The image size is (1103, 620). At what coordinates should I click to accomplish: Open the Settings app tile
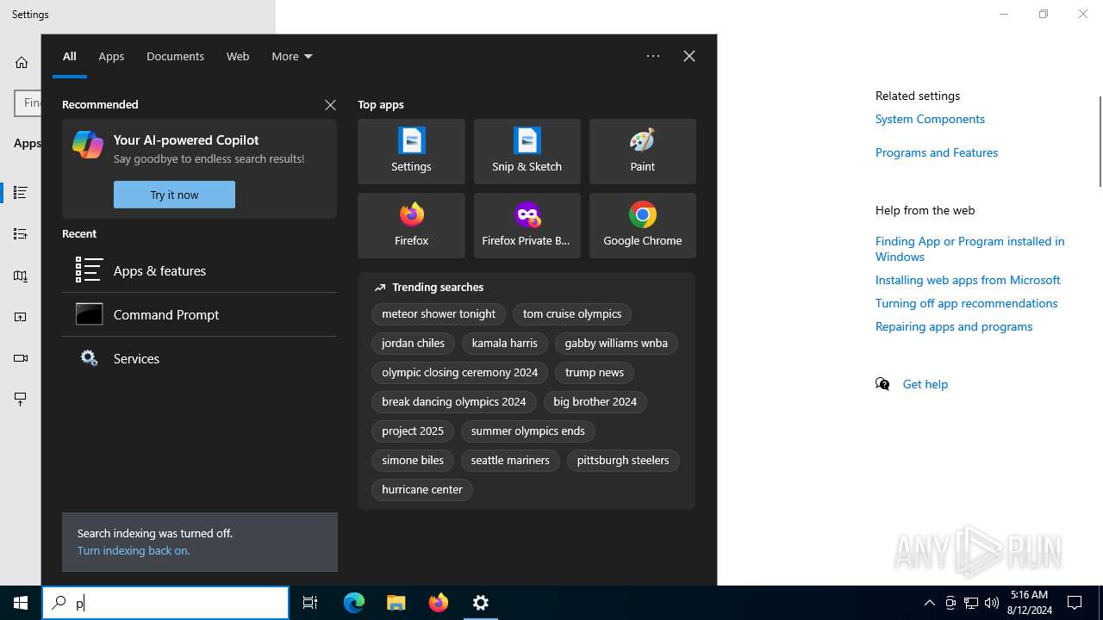(411, 152)
